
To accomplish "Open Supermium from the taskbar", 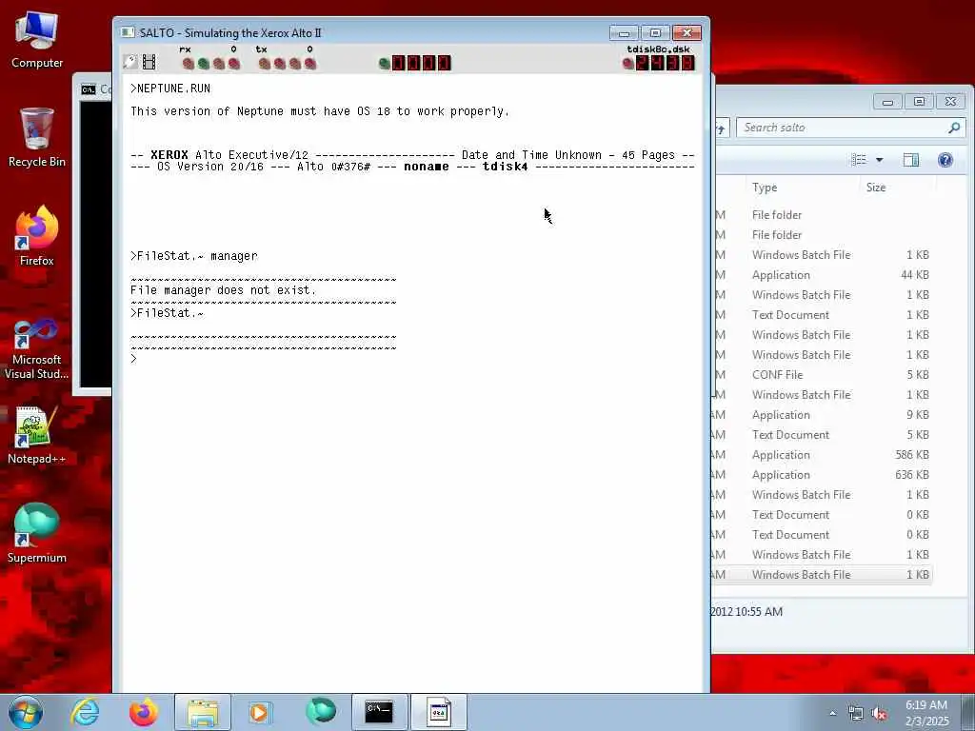I will pos(321,712).
